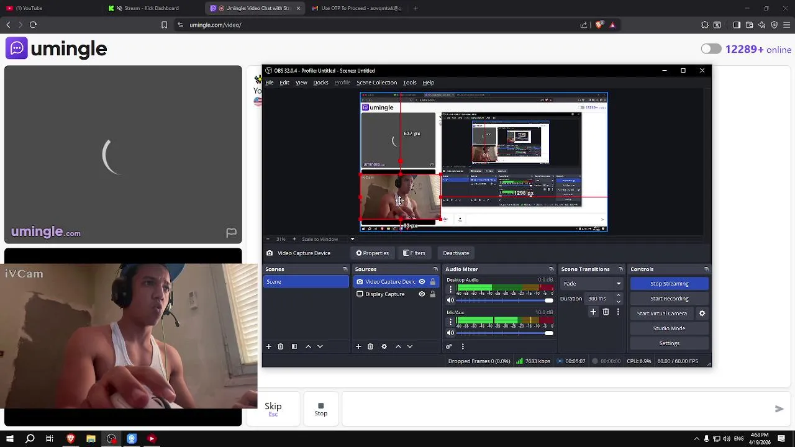The width and height of the screenshot is (795, 447).
Task: Enable Studio Mode button
Action: coord(669,328)
